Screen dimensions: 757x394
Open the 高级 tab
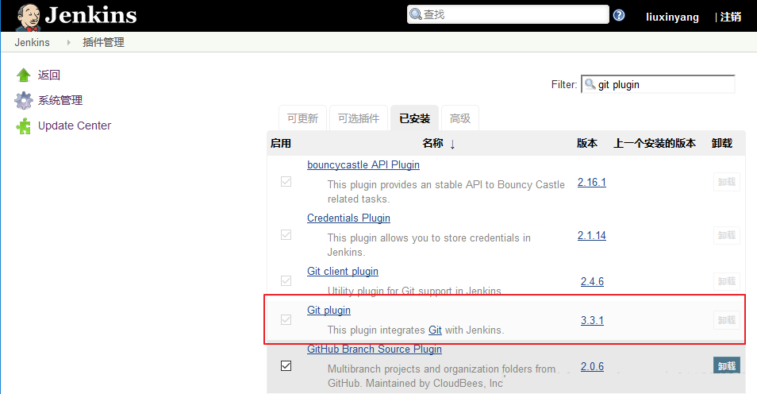pyautogui.click(x=460, y=118)
